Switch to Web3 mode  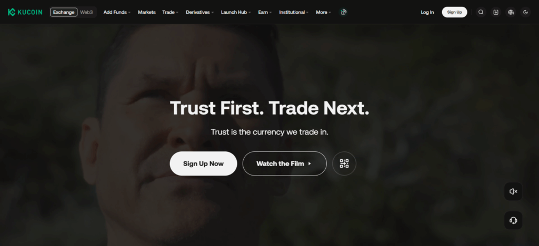coord(87,12)
